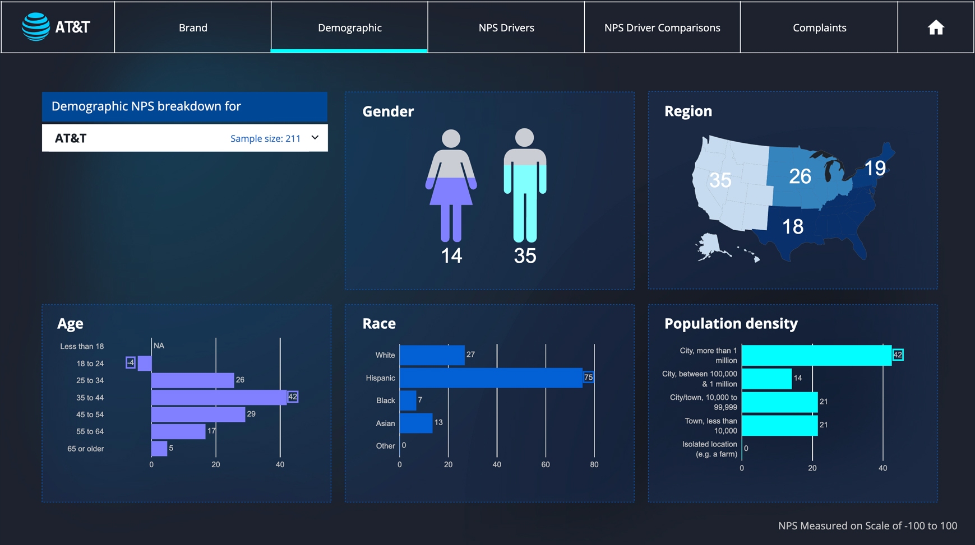Click the City/town 10,000 to 99,999 bar
The image size is (975, 545).
[780, 402]
